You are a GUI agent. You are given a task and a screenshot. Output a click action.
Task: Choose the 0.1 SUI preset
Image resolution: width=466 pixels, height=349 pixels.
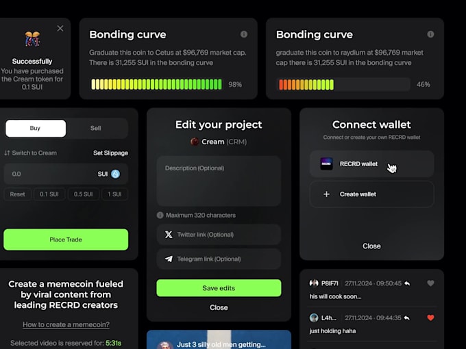[x=49, y=194]
